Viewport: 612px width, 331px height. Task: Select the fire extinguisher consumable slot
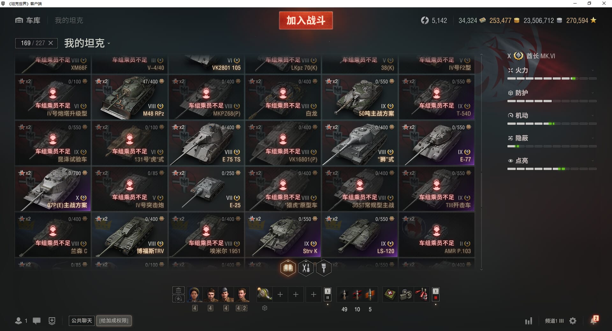[x=421, y=294]
